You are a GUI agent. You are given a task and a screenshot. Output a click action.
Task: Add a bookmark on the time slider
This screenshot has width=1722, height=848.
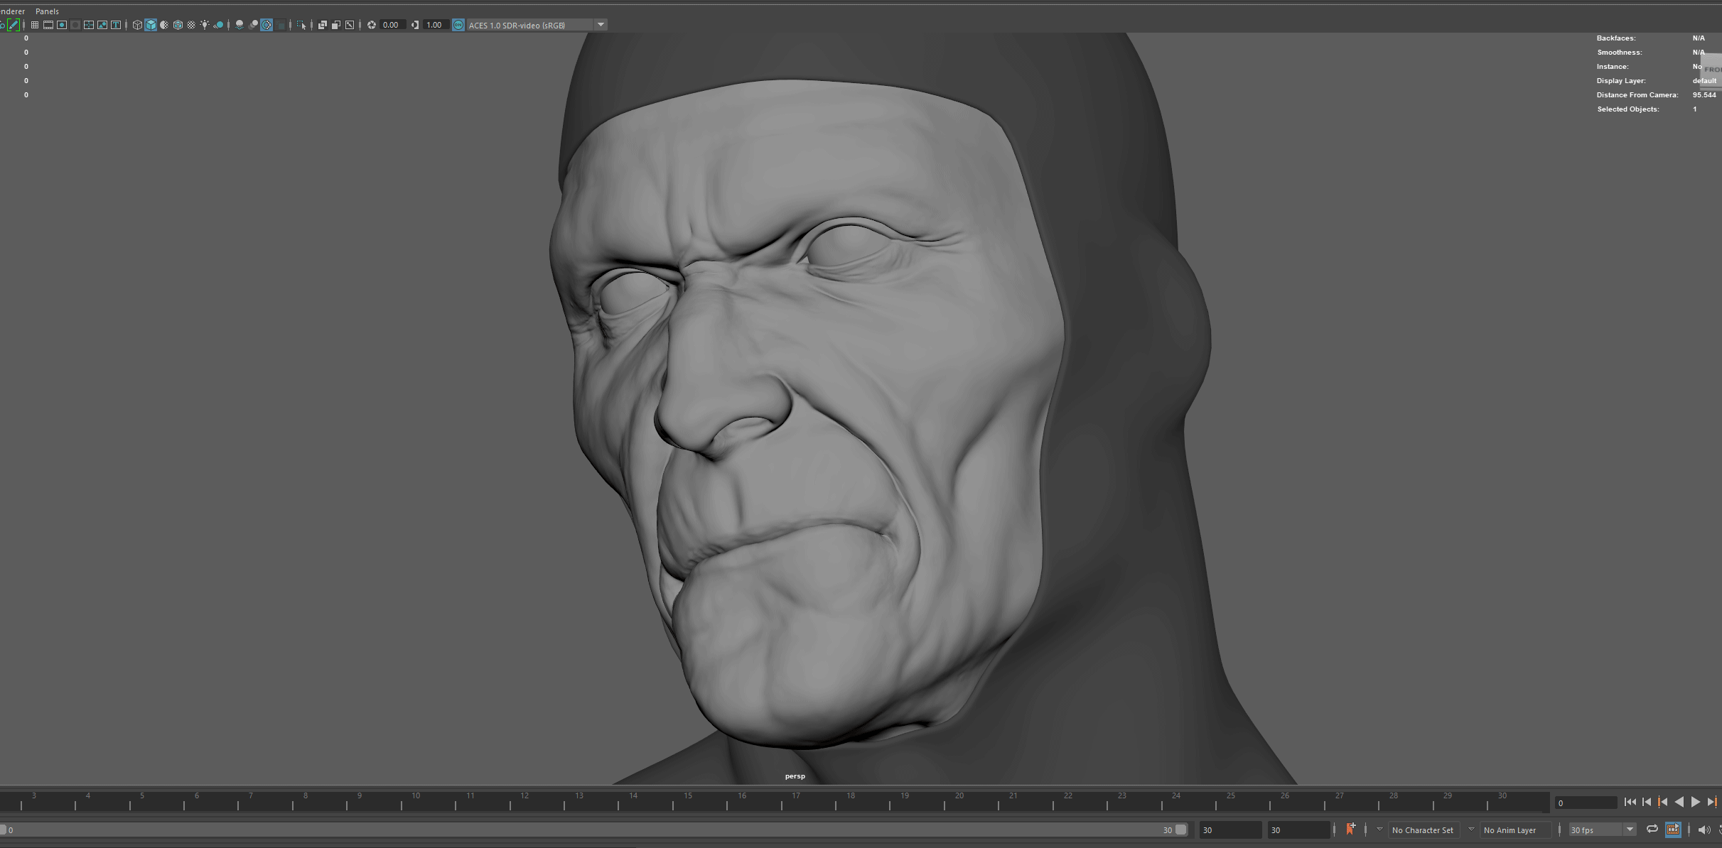[x=1350, y=829]
